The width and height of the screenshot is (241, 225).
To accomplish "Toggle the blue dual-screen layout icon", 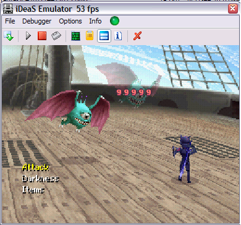I will pyautogui.click(x=104, y=36).
